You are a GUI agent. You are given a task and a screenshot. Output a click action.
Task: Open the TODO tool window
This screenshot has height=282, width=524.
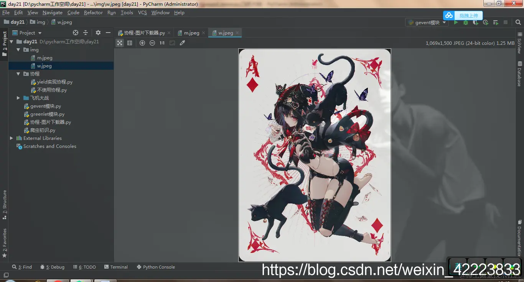click(84, 267)
